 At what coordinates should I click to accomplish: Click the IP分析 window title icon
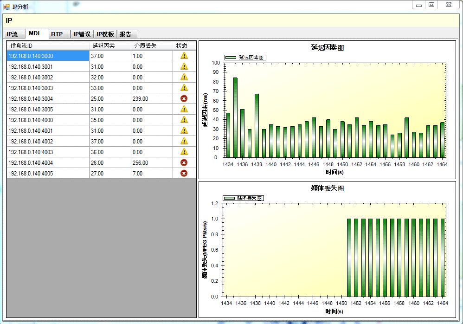pos(6,6)
